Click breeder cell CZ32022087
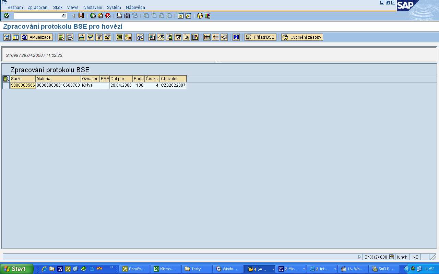 [x=173, y=85]
